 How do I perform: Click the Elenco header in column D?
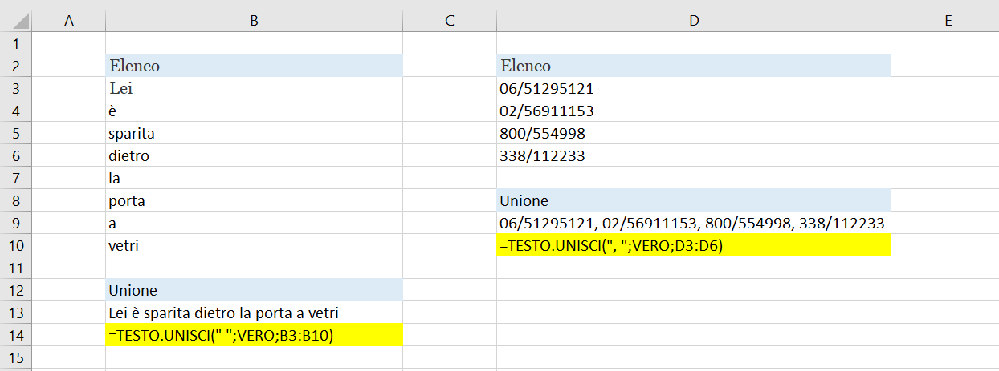(x=694, y=66)
